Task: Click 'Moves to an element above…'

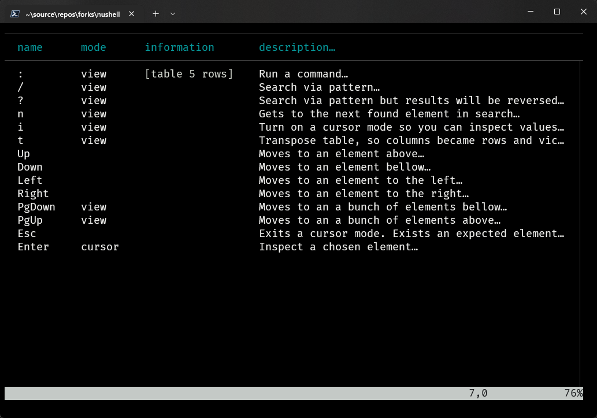Action: 342,154
